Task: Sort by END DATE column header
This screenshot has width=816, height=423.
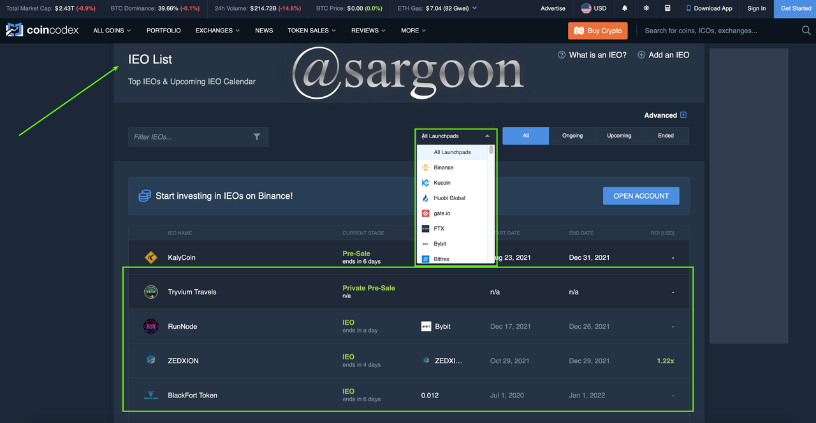Action: point(581,233)
